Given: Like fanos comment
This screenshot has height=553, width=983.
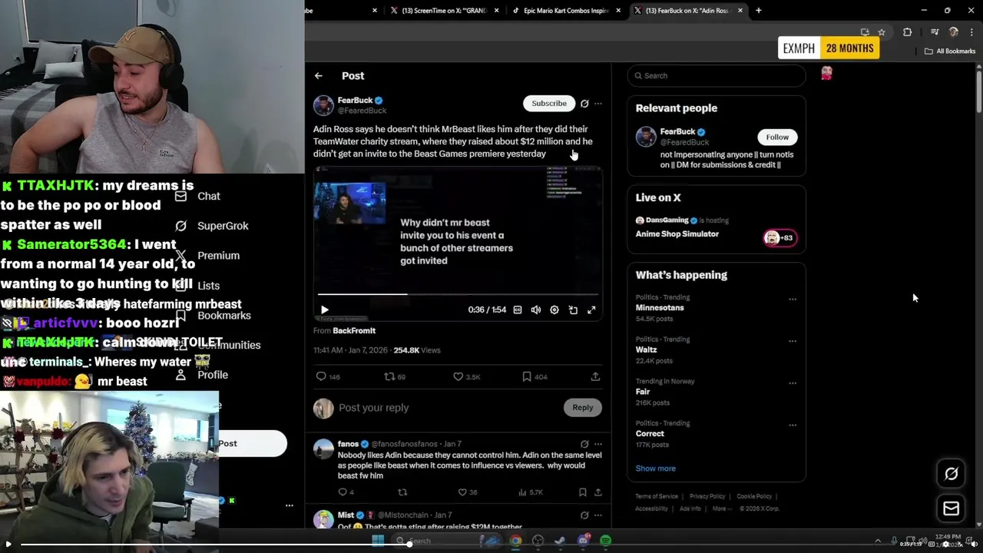Looking at the screenshot, I should tap(467, 492).
